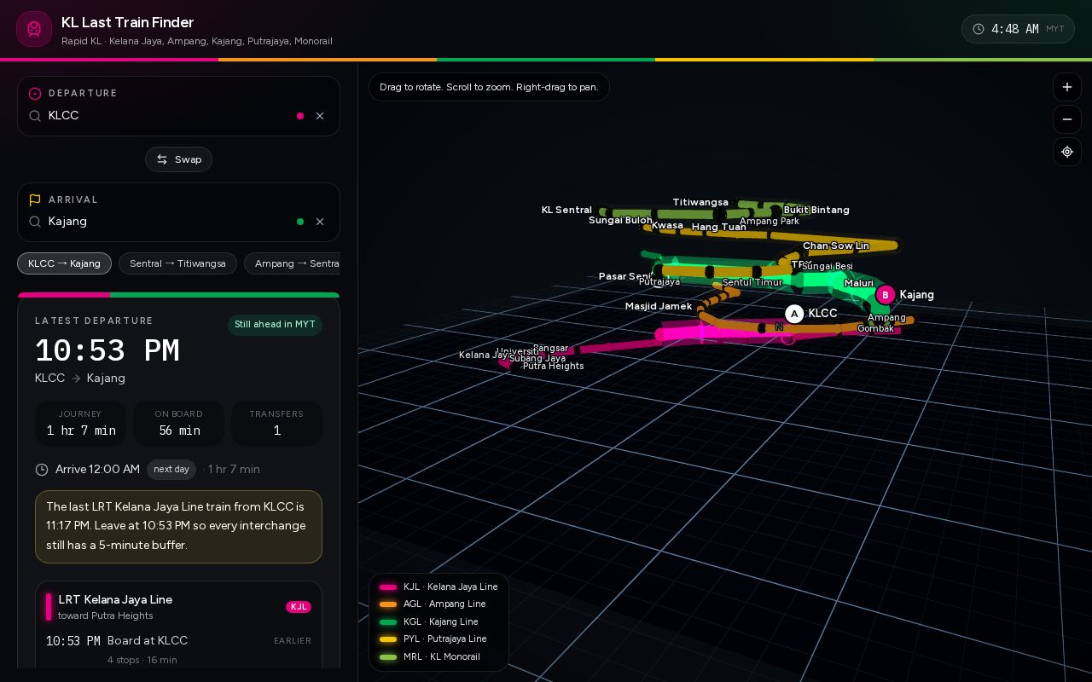The image size is (1092, 682).
Task: Click the B marker at Kajang on map
Action: coord(886,295)
